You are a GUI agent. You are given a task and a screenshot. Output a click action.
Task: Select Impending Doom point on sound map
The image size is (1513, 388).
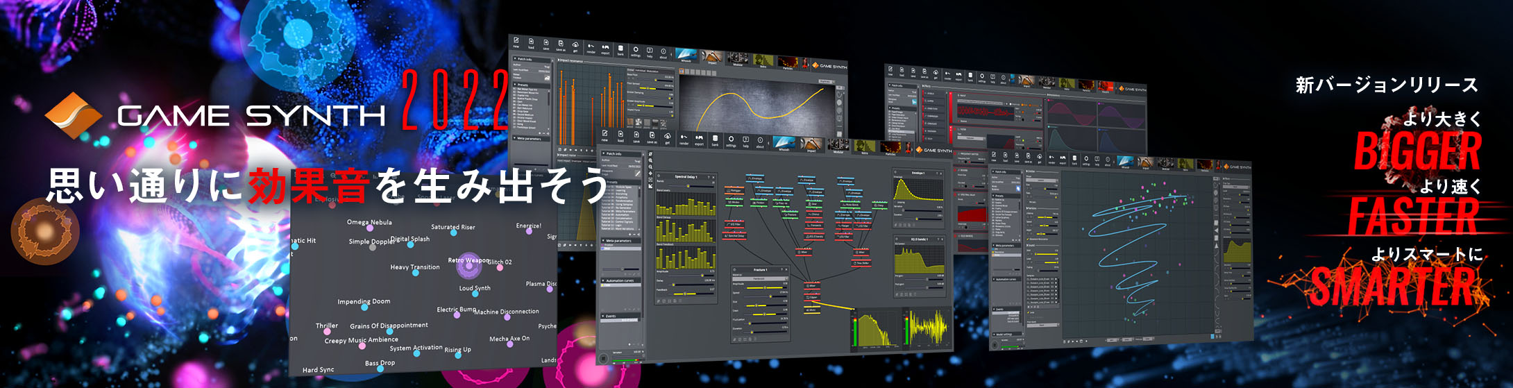[364, 307]
